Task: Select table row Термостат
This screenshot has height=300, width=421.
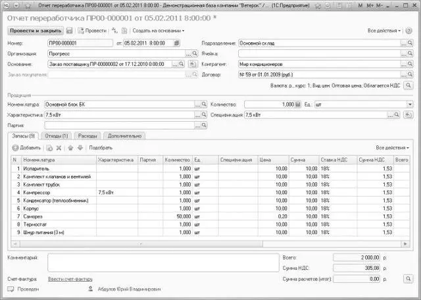Action: click(210, 224)
